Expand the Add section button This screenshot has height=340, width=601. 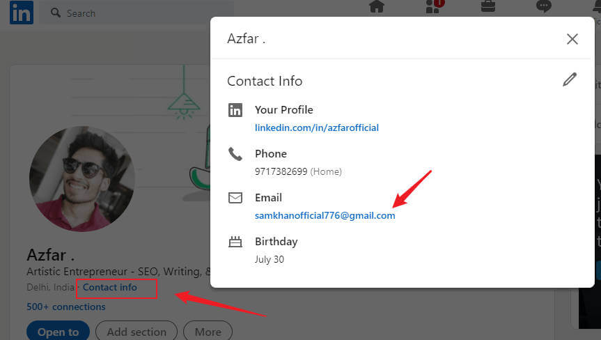136,332
